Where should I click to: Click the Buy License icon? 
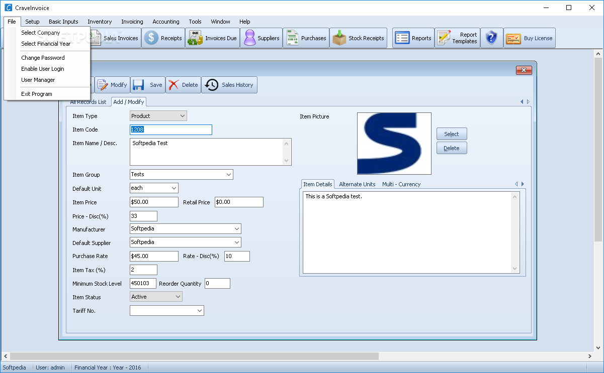(x=530, y=38)
